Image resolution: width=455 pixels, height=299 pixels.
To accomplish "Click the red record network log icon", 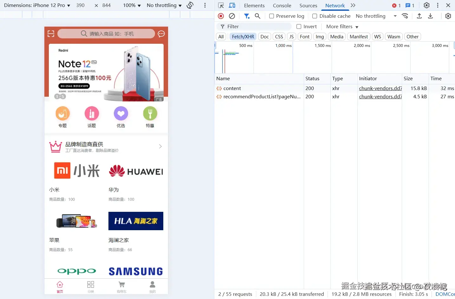I will [x=221, y=16].
